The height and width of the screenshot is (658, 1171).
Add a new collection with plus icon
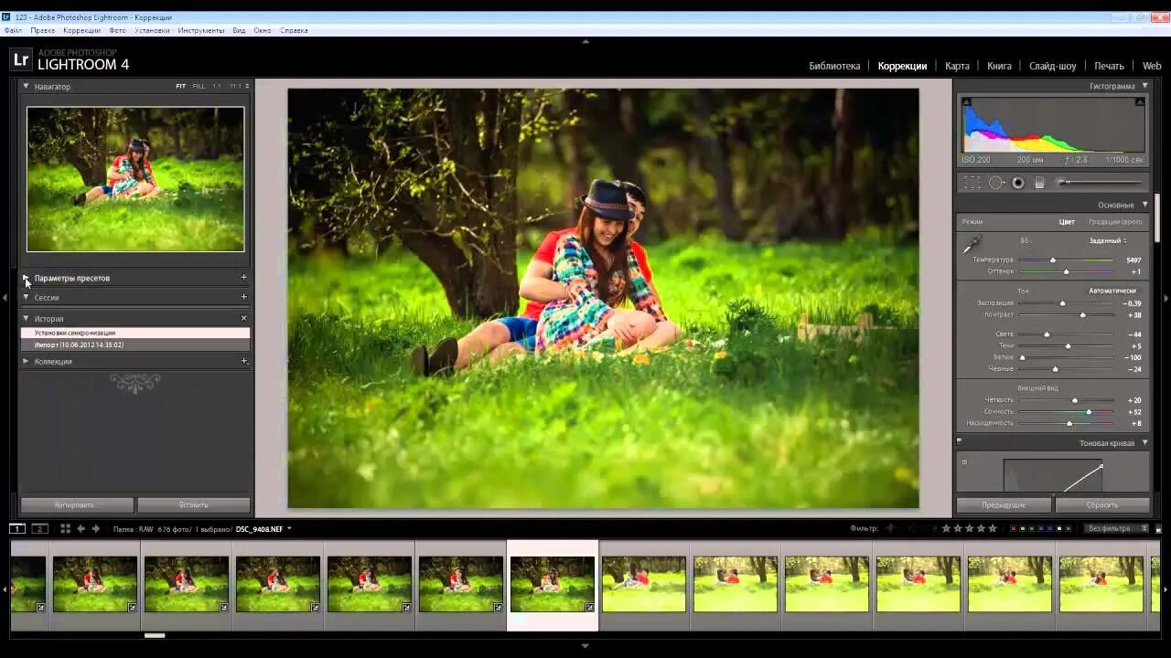pos(243,361)
